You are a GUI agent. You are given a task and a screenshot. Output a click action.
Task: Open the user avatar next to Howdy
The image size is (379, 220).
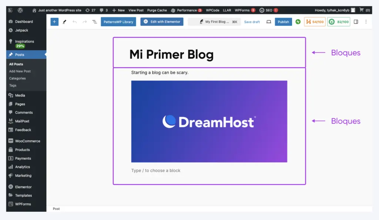[x=353, y=10]
